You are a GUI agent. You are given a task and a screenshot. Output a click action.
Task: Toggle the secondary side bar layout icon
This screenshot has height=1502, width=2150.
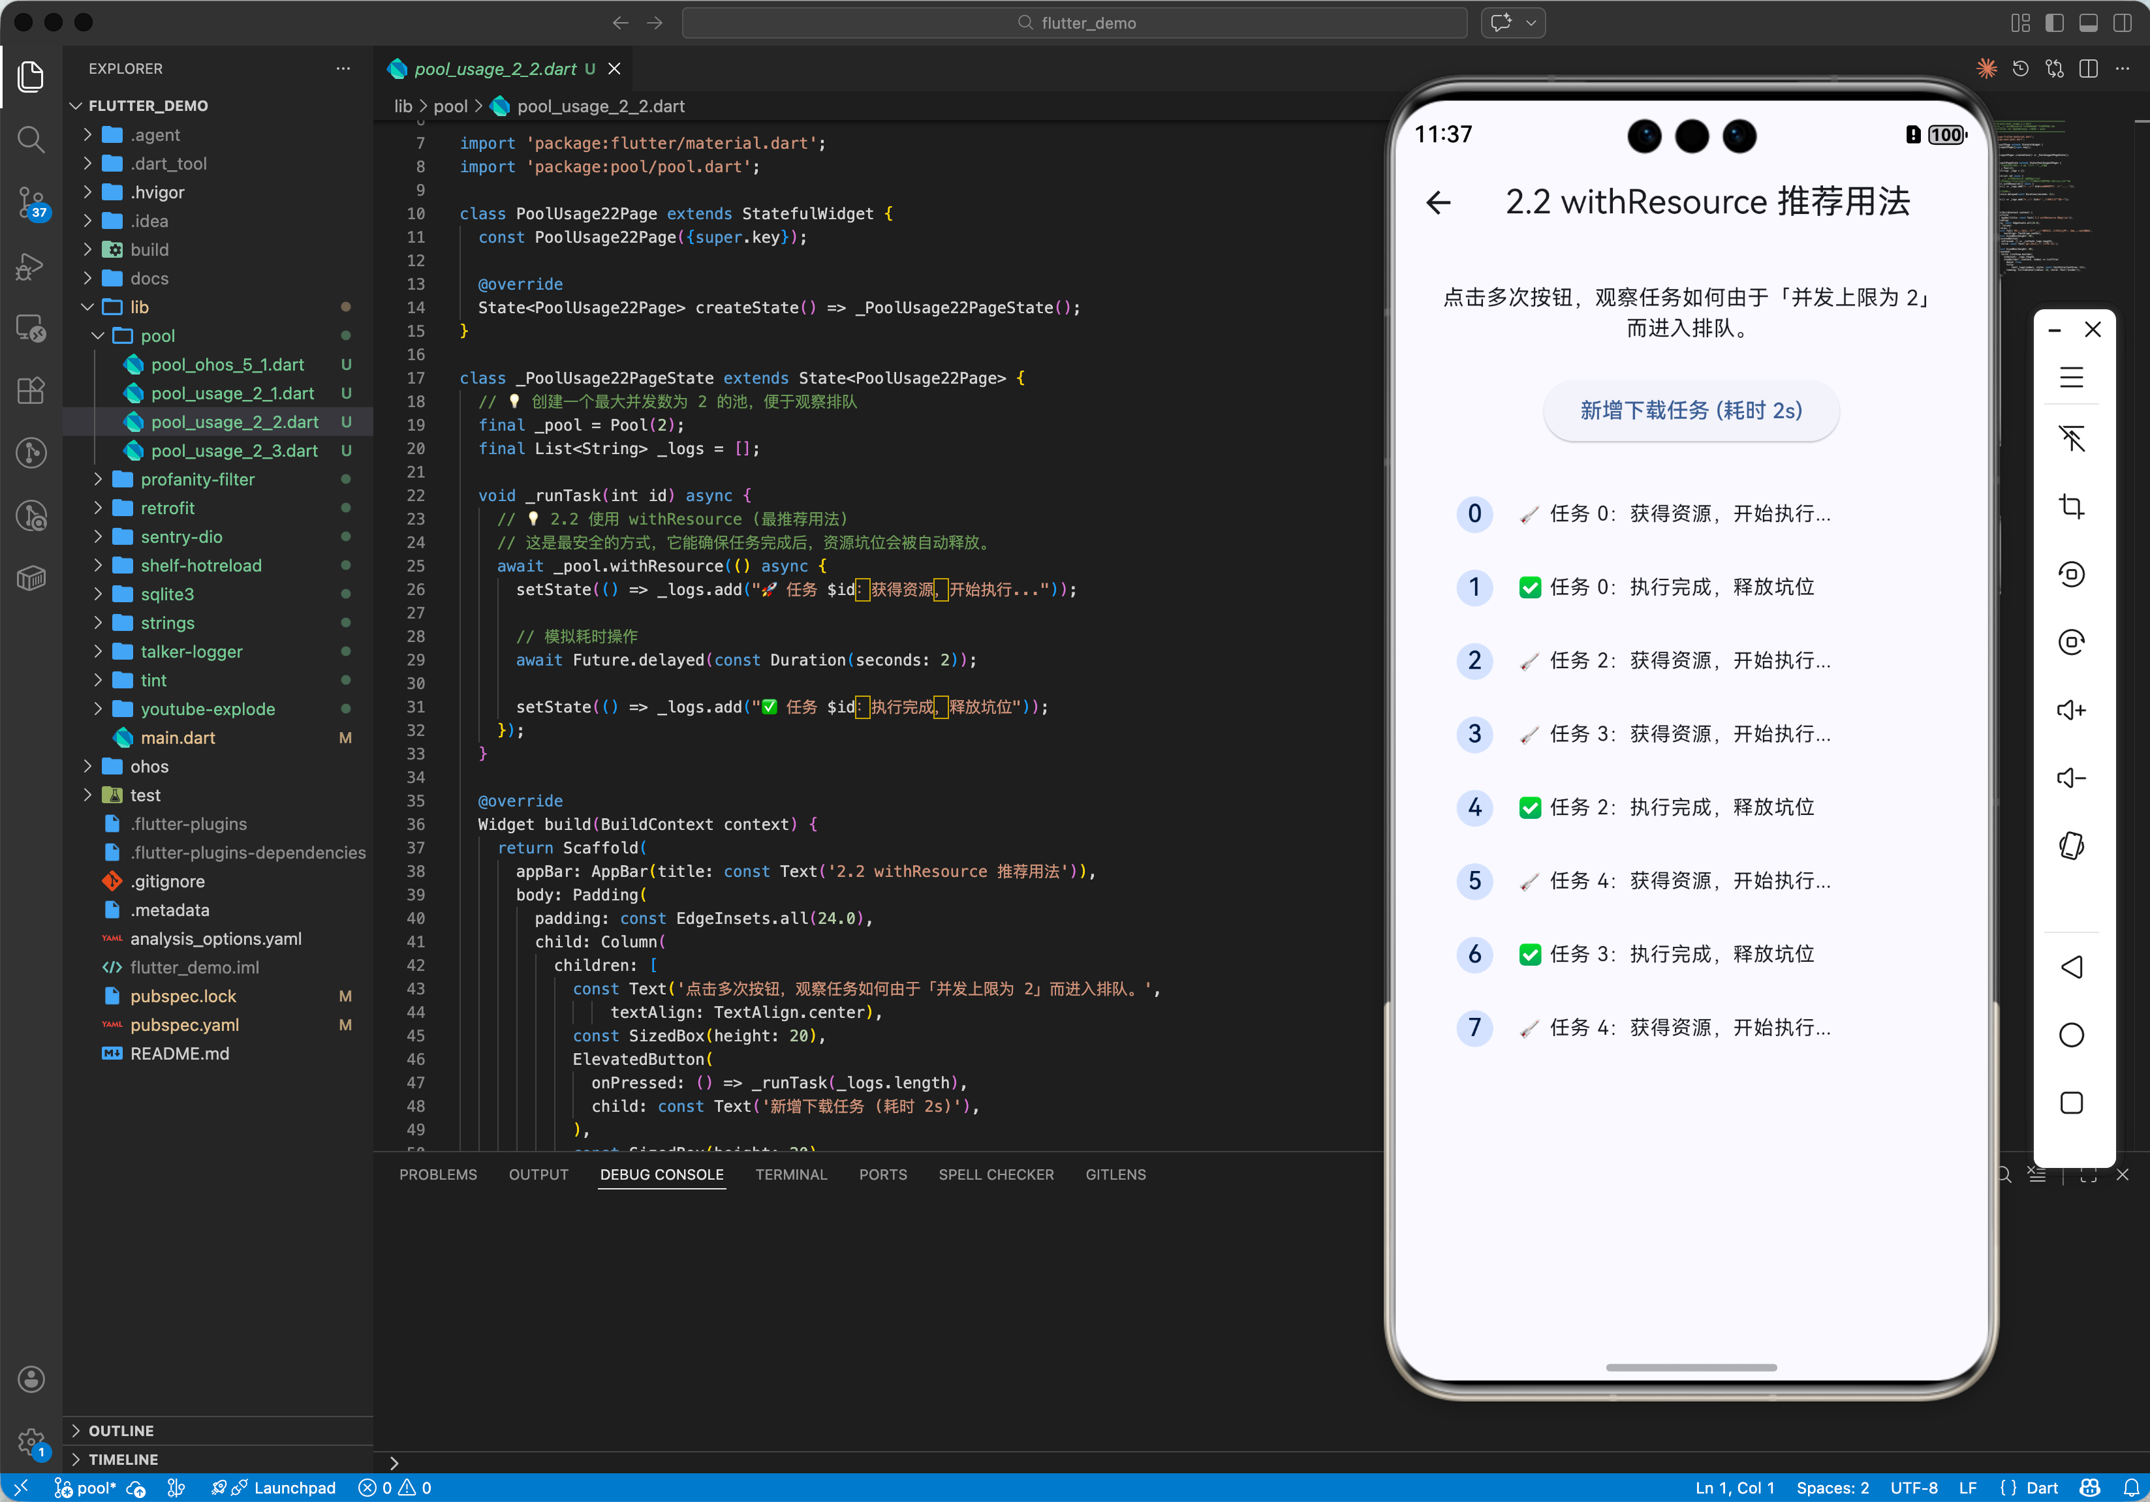click(2122, 22)
